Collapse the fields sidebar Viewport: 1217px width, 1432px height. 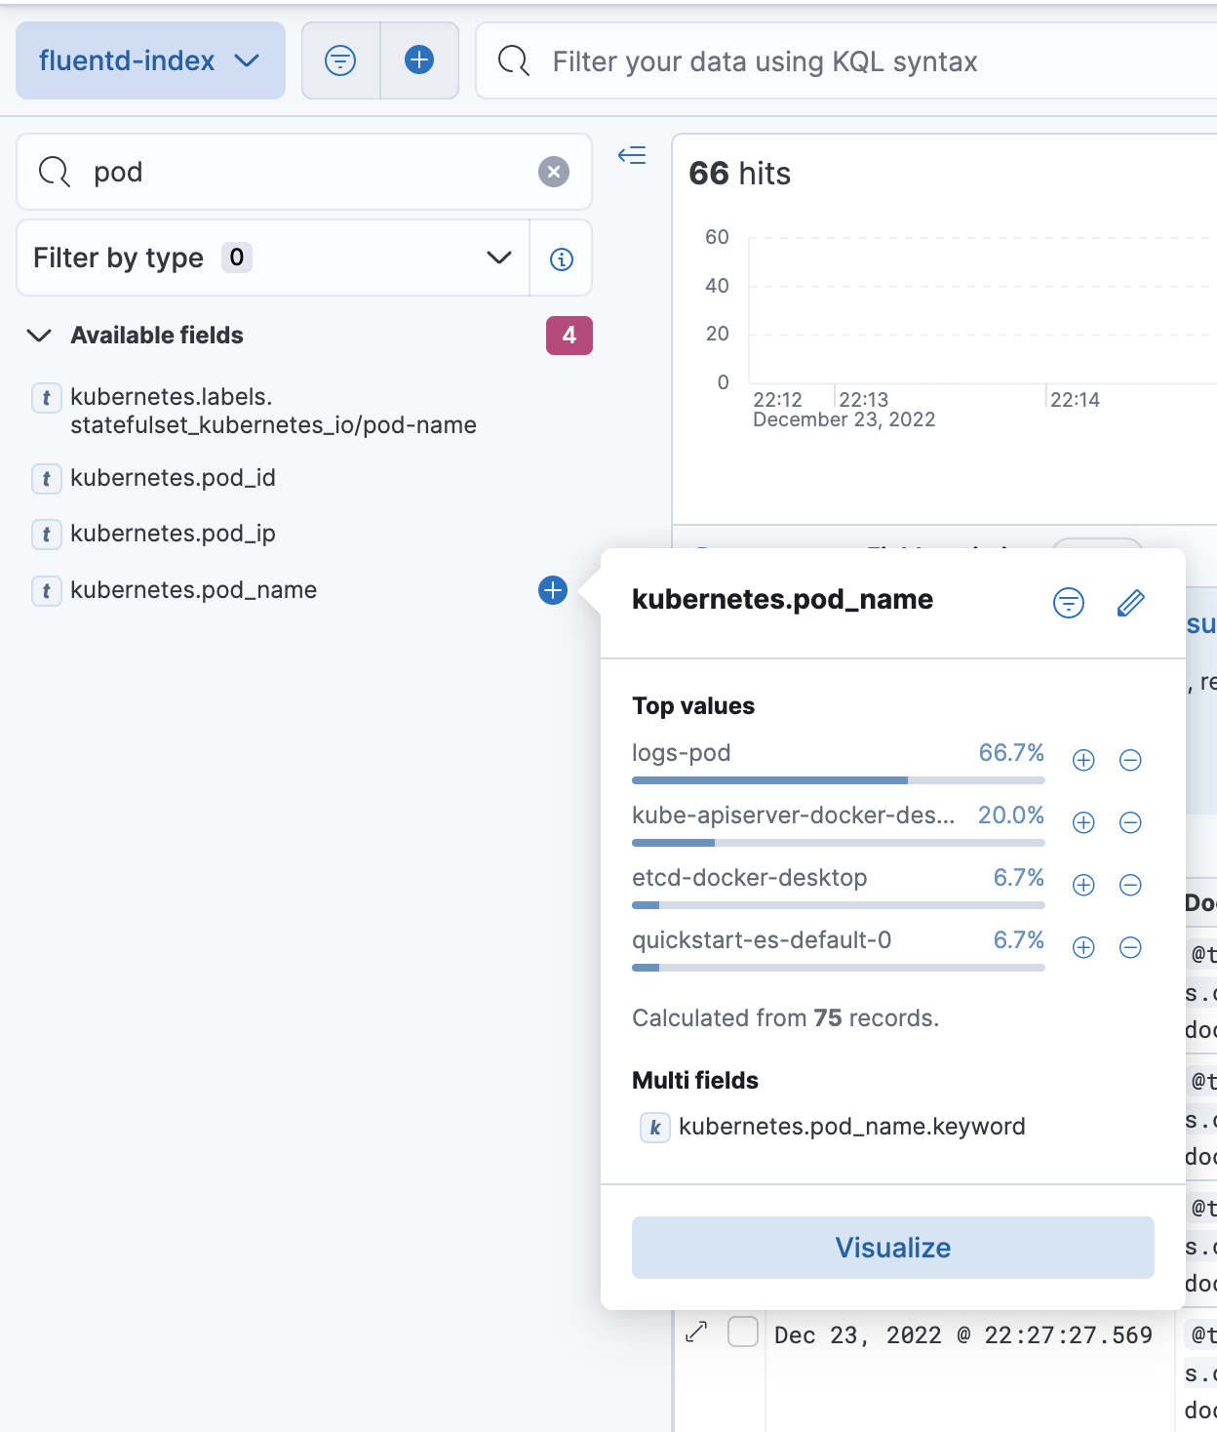tap(632, 155)
